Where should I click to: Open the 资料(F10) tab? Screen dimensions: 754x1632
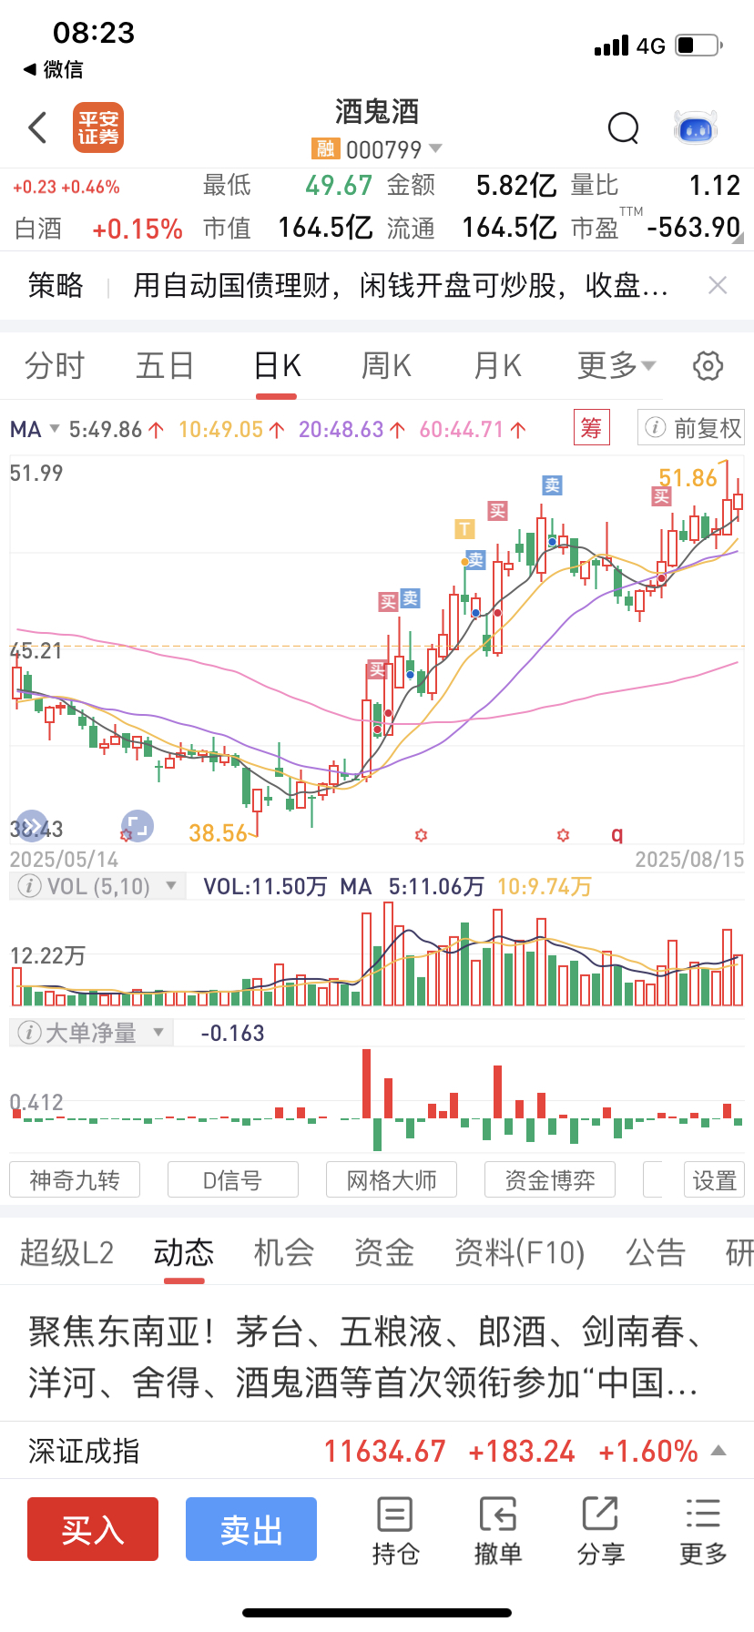[x=520, y=1253]
